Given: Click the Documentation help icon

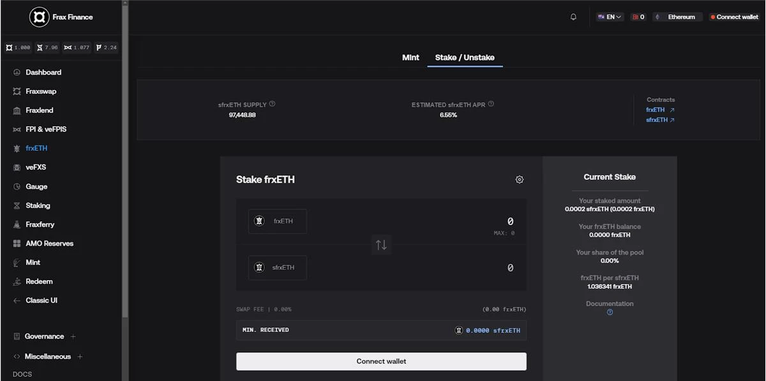Looking at the screenshot, I should (x=610, y=312).
